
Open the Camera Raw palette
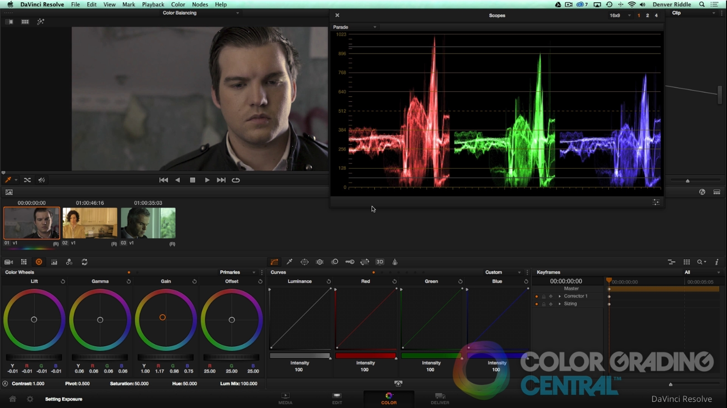[x=9, y=262]
